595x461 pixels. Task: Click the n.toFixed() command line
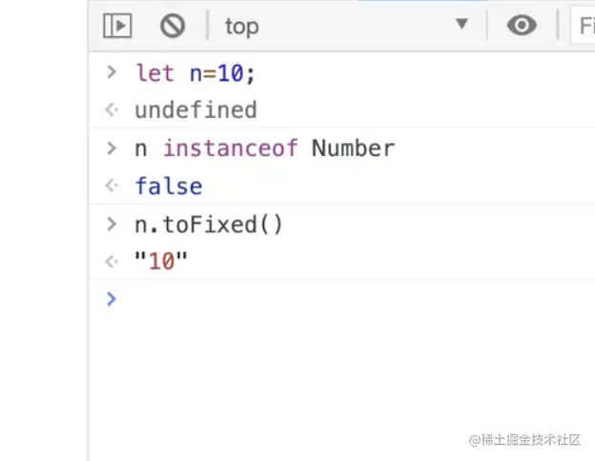209,225
